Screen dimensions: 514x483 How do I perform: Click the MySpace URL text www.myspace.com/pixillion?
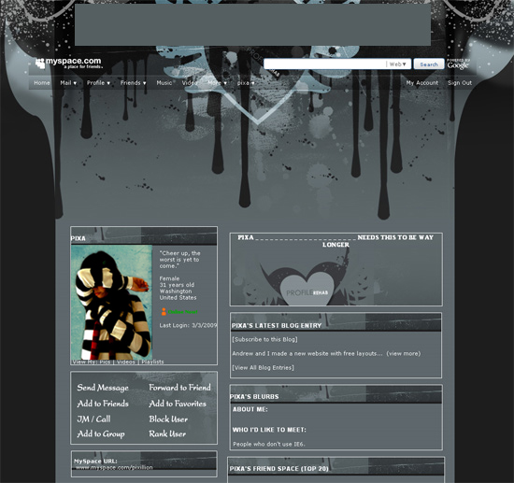[x=114, y=468]
